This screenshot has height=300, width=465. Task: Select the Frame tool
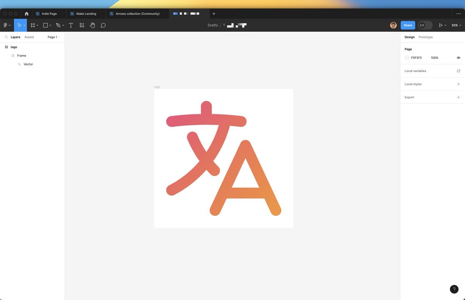[x=33, y=25]
